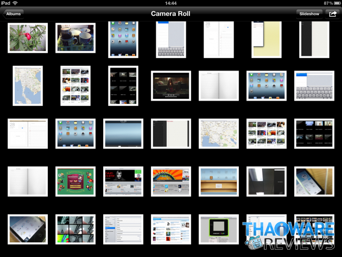Open the Settings list screenshot thumbnail
The height and width of the screenshot is (257, 342).
click(123, 229)
